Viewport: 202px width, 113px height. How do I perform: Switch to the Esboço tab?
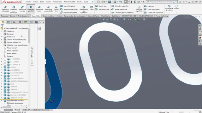point(13,16)
